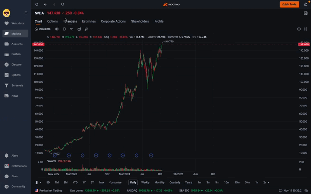This screenshot has width=311, height=194.
Task: Open News in the sidebar
Action: [x=16, y=96]
